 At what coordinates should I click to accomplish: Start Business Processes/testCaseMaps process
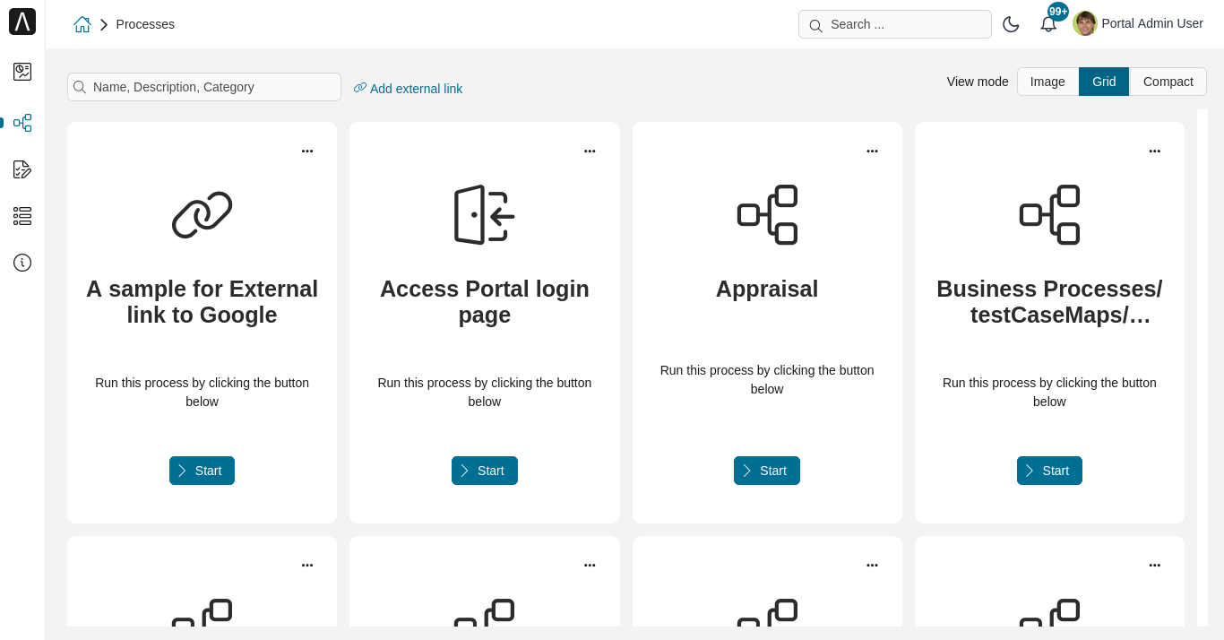click(x=1049, y=471)
